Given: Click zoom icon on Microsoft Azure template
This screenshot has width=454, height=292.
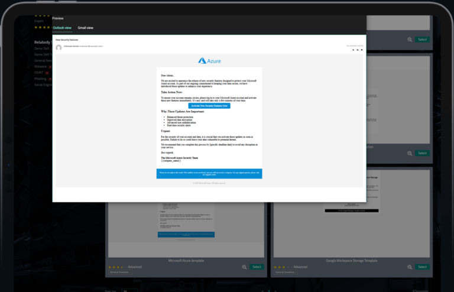Looking at the screenshot, I should tap(244, 267).
